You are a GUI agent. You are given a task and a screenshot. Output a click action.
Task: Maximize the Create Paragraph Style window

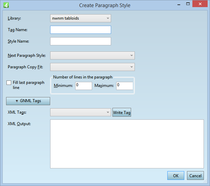tap(188, 4)
